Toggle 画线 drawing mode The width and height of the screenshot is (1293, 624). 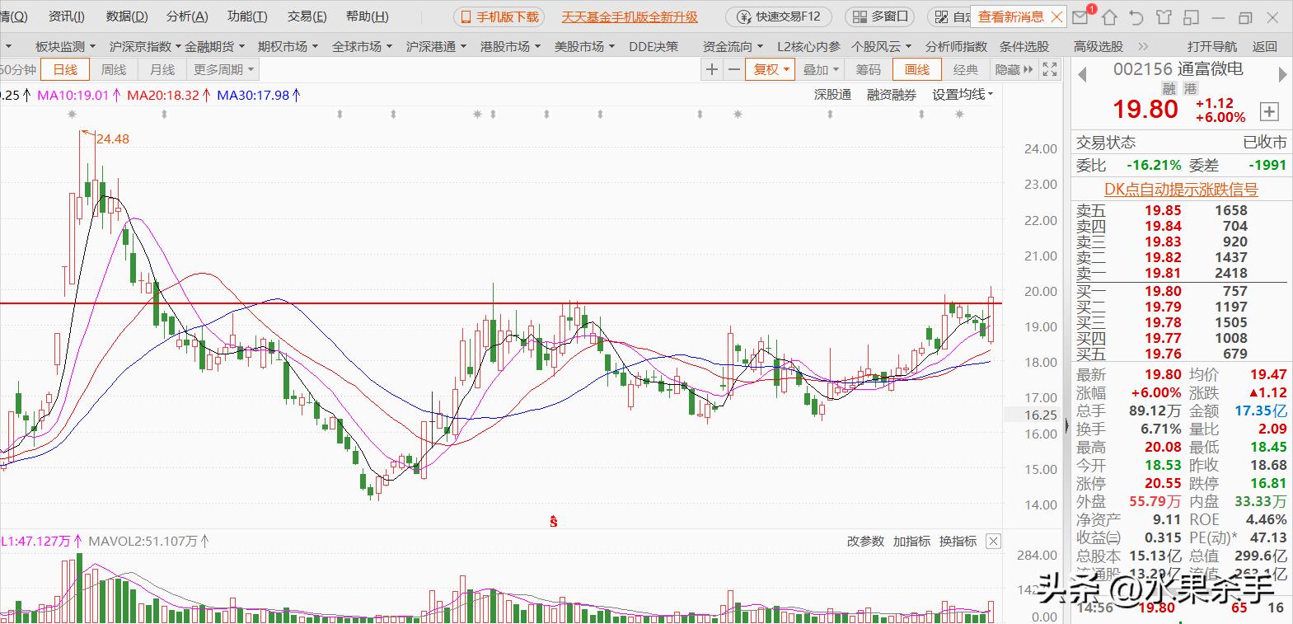pyautogui.click(x=916, y=70)
